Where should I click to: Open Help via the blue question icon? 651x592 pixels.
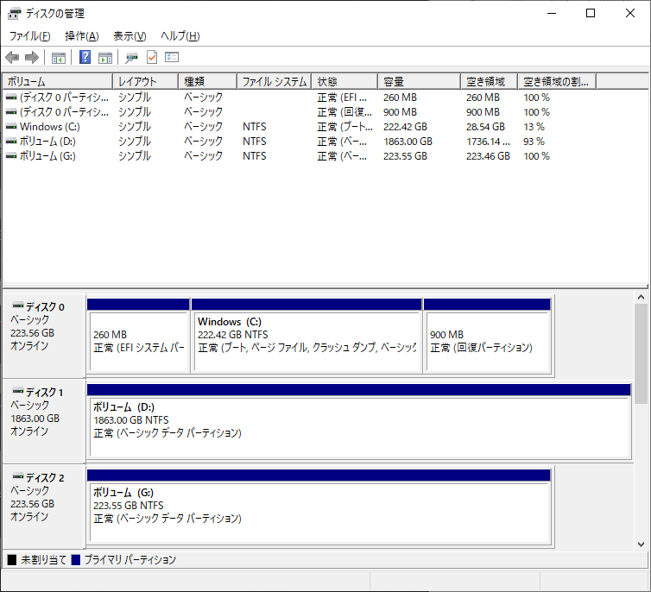point(85,57)
